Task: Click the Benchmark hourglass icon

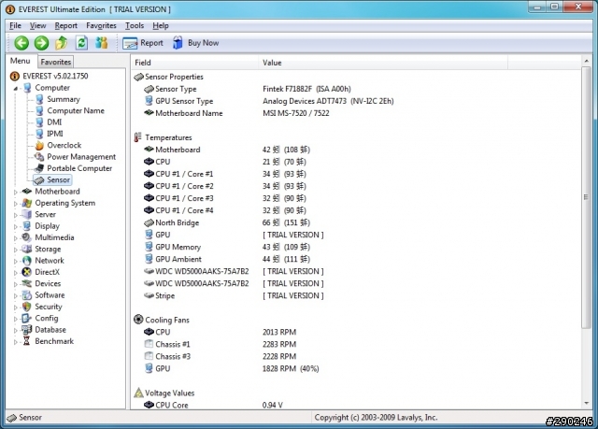Action: pyautogui.click(x=26, y=341)
